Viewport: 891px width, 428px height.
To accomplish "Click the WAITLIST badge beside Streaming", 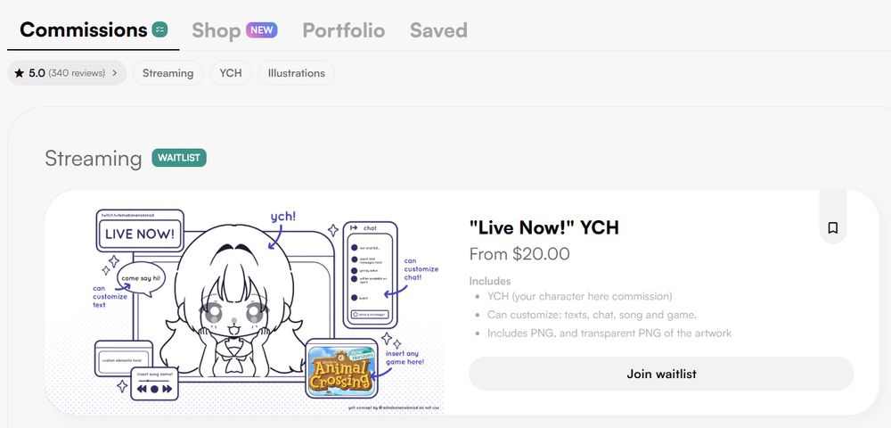I will pyautogui.click(x=179, y=158).
